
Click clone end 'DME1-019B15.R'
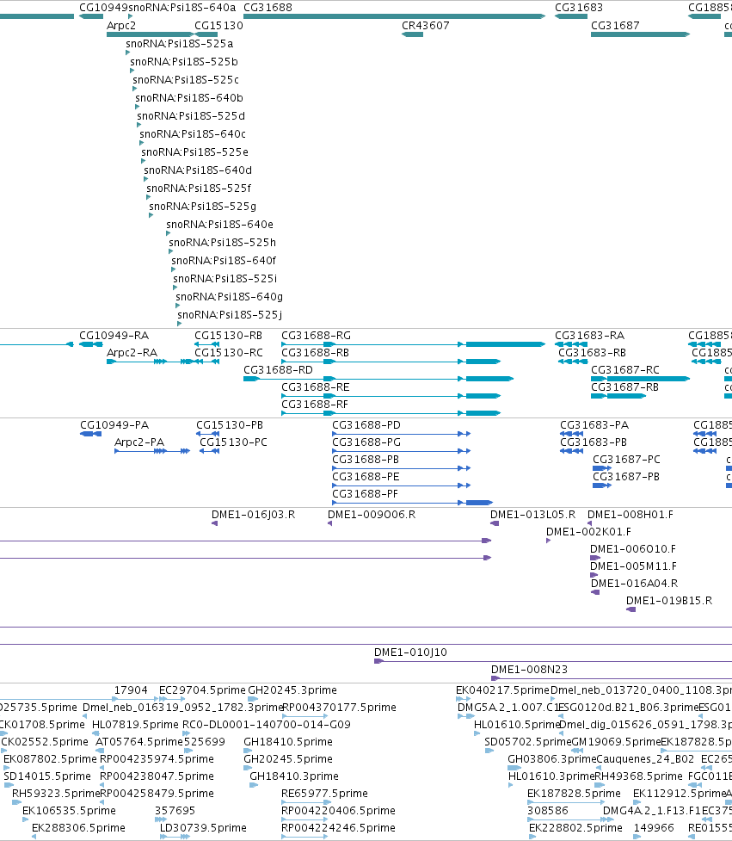coord(669,600)
